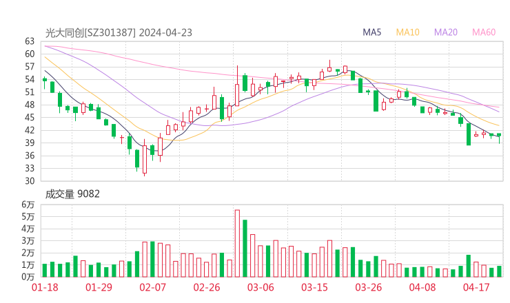
Task: Click the 45 price axis label
Action: point(30,117)
